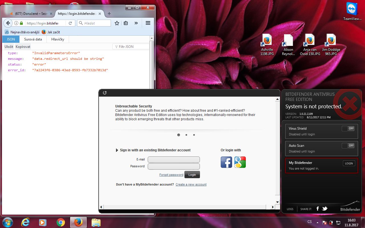
Task: Collapse the Sign in with existing account triangle
Action: [x=117, y=150]
